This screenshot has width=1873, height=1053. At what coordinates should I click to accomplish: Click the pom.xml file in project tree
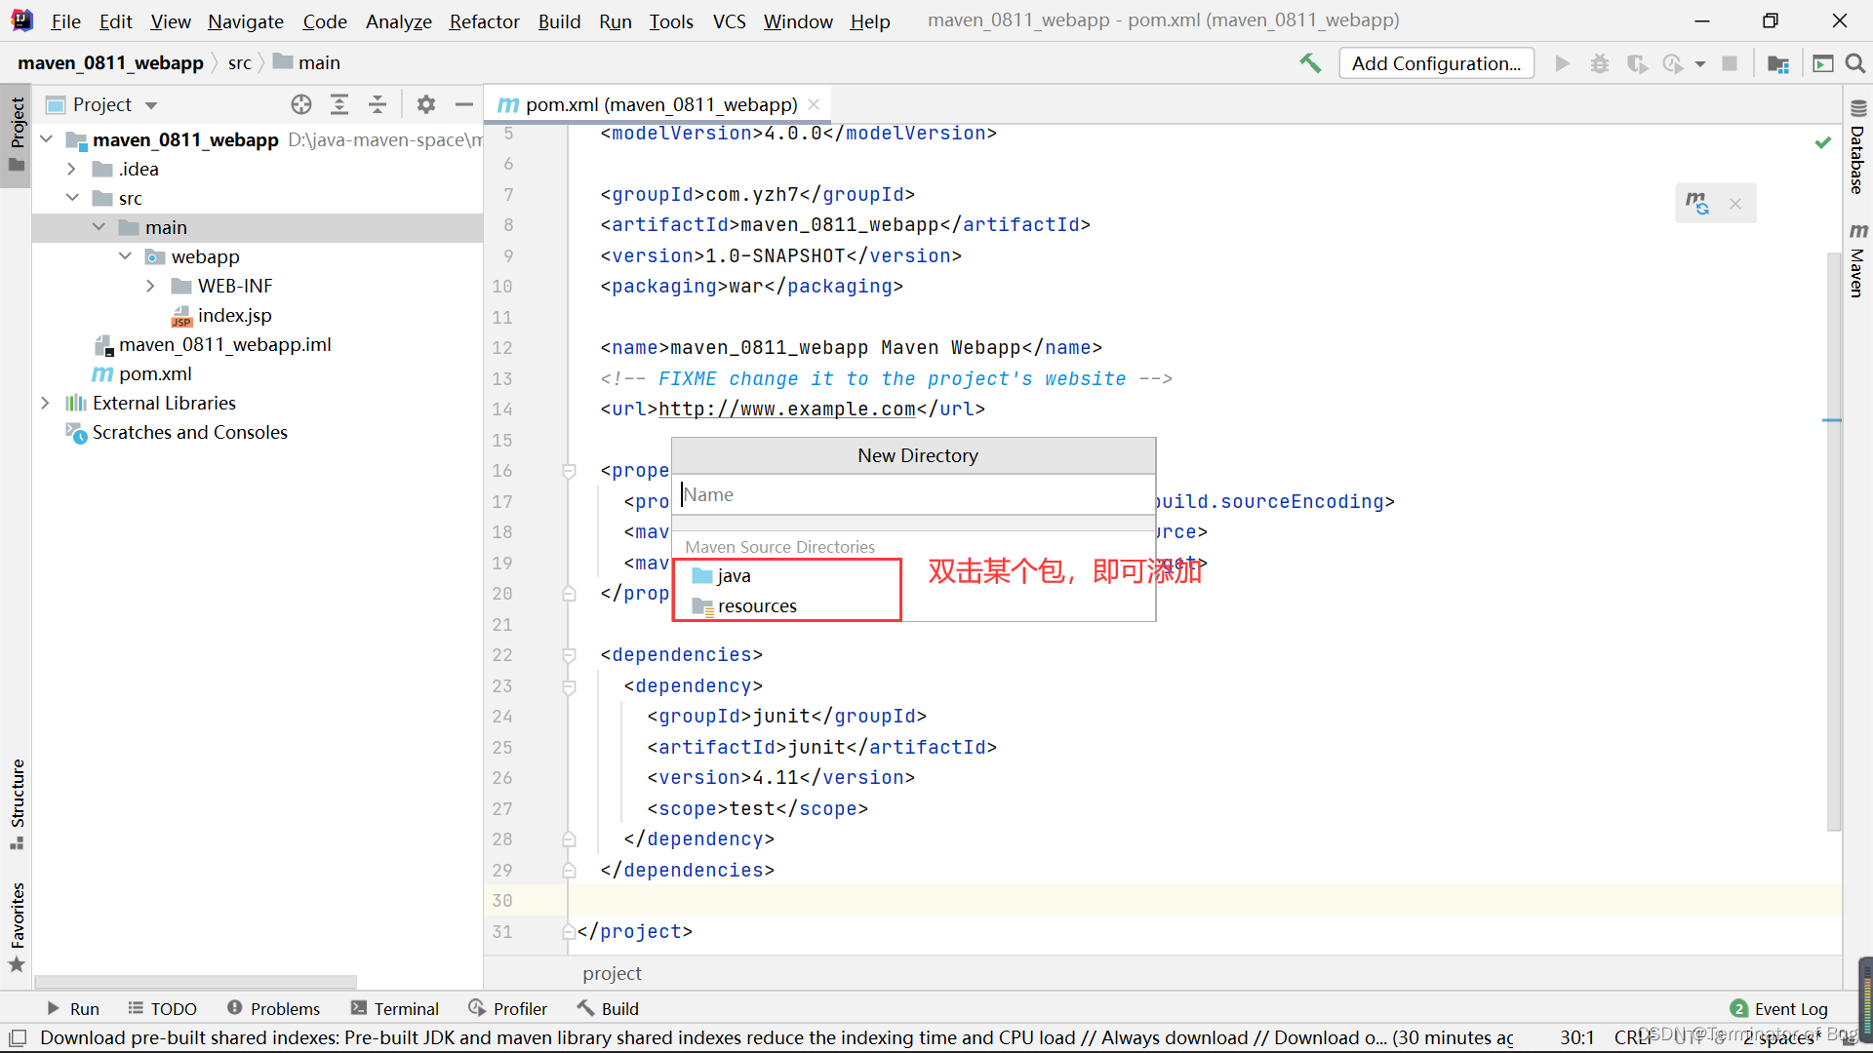[x=156, y=372]
